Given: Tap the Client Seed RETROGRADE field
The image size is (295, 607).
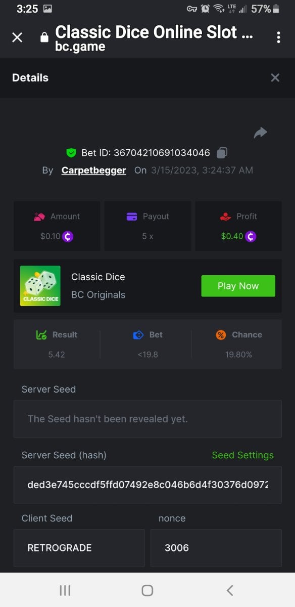Looking at the screenshot, I should tap(79, 548).
